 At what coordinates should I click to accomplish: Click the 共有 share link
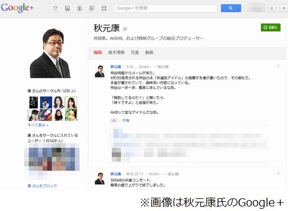click(126, 120)
